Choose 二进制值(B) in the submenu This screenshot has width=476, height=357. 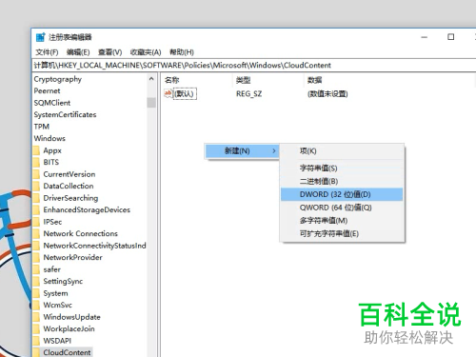342,181
